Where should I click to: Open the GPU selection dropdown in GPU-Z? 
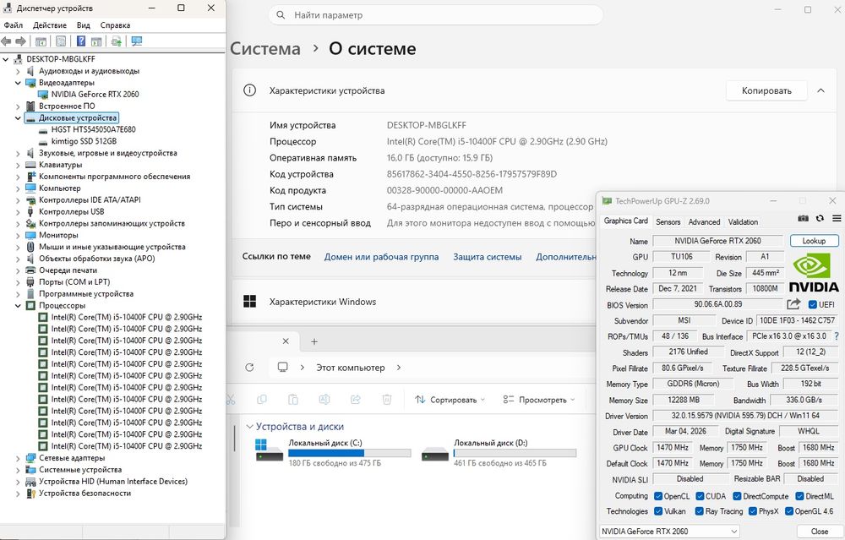pyautogui.click(x=669, y=532)
